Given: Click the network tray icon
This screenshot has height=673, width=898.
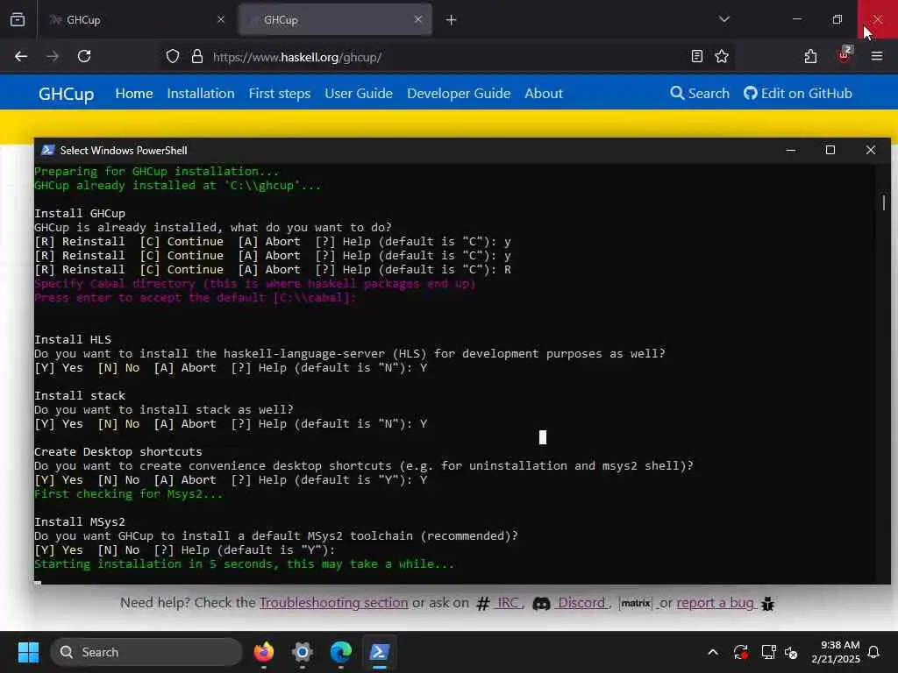Looking at the screenshot, I should [768, 652].
